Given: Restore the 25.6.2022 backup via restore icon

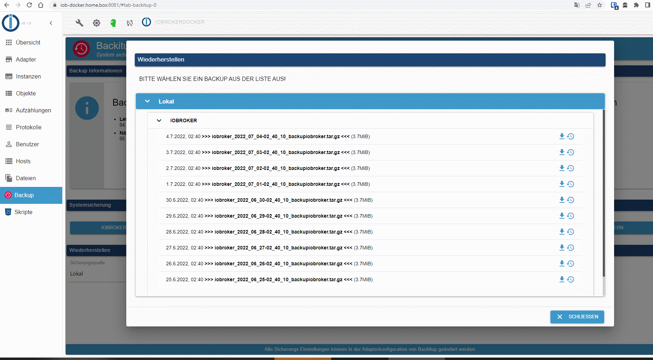Looking at the screenshot, I should tap(571, 279).
